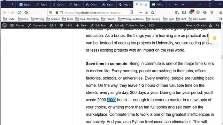Click the highlighted '4000' text

pos(111,100)
